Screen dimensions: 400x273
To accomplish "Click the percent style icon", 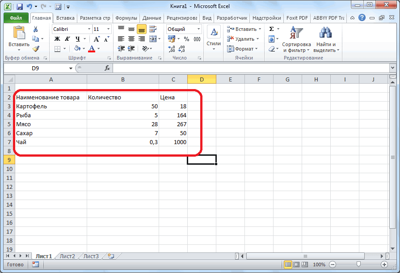I will click(186, 39).
